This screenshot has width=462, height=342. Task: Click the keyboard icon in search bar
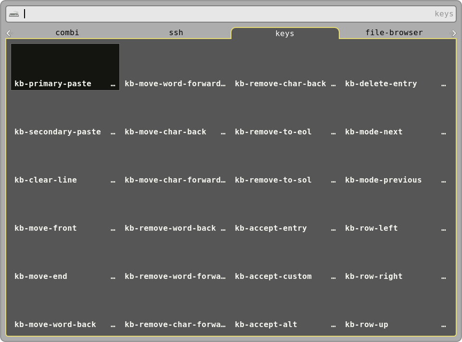pyautogui.click(x=14, y=14)
